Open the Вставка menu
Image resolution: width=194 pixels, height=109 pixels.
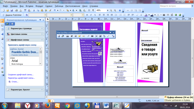(30, 6)
